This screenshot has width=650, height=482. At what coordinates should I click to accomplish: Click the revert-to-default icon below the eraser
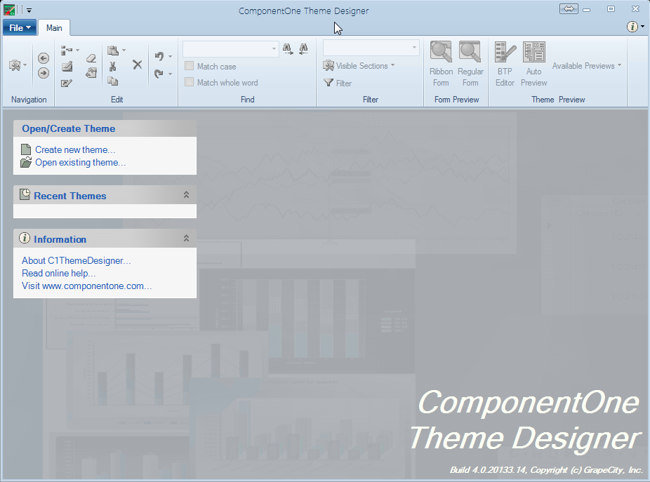click(91, 73)
